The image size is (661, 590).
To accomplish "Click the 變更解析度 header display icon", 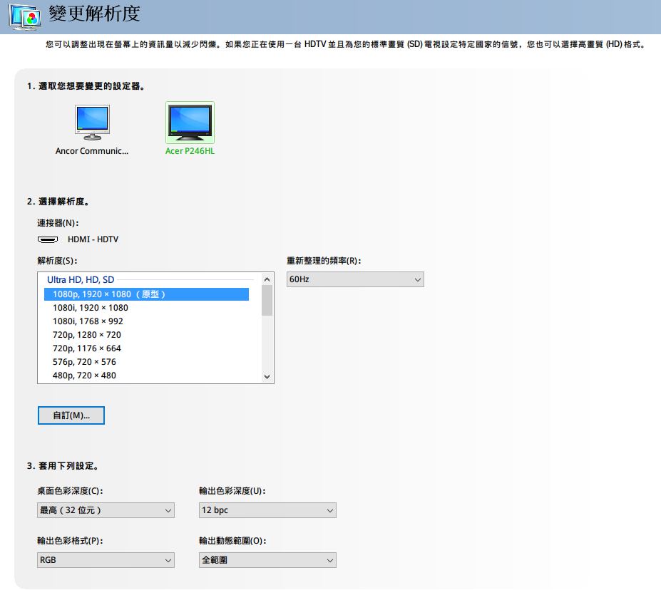I will [25, 17].
